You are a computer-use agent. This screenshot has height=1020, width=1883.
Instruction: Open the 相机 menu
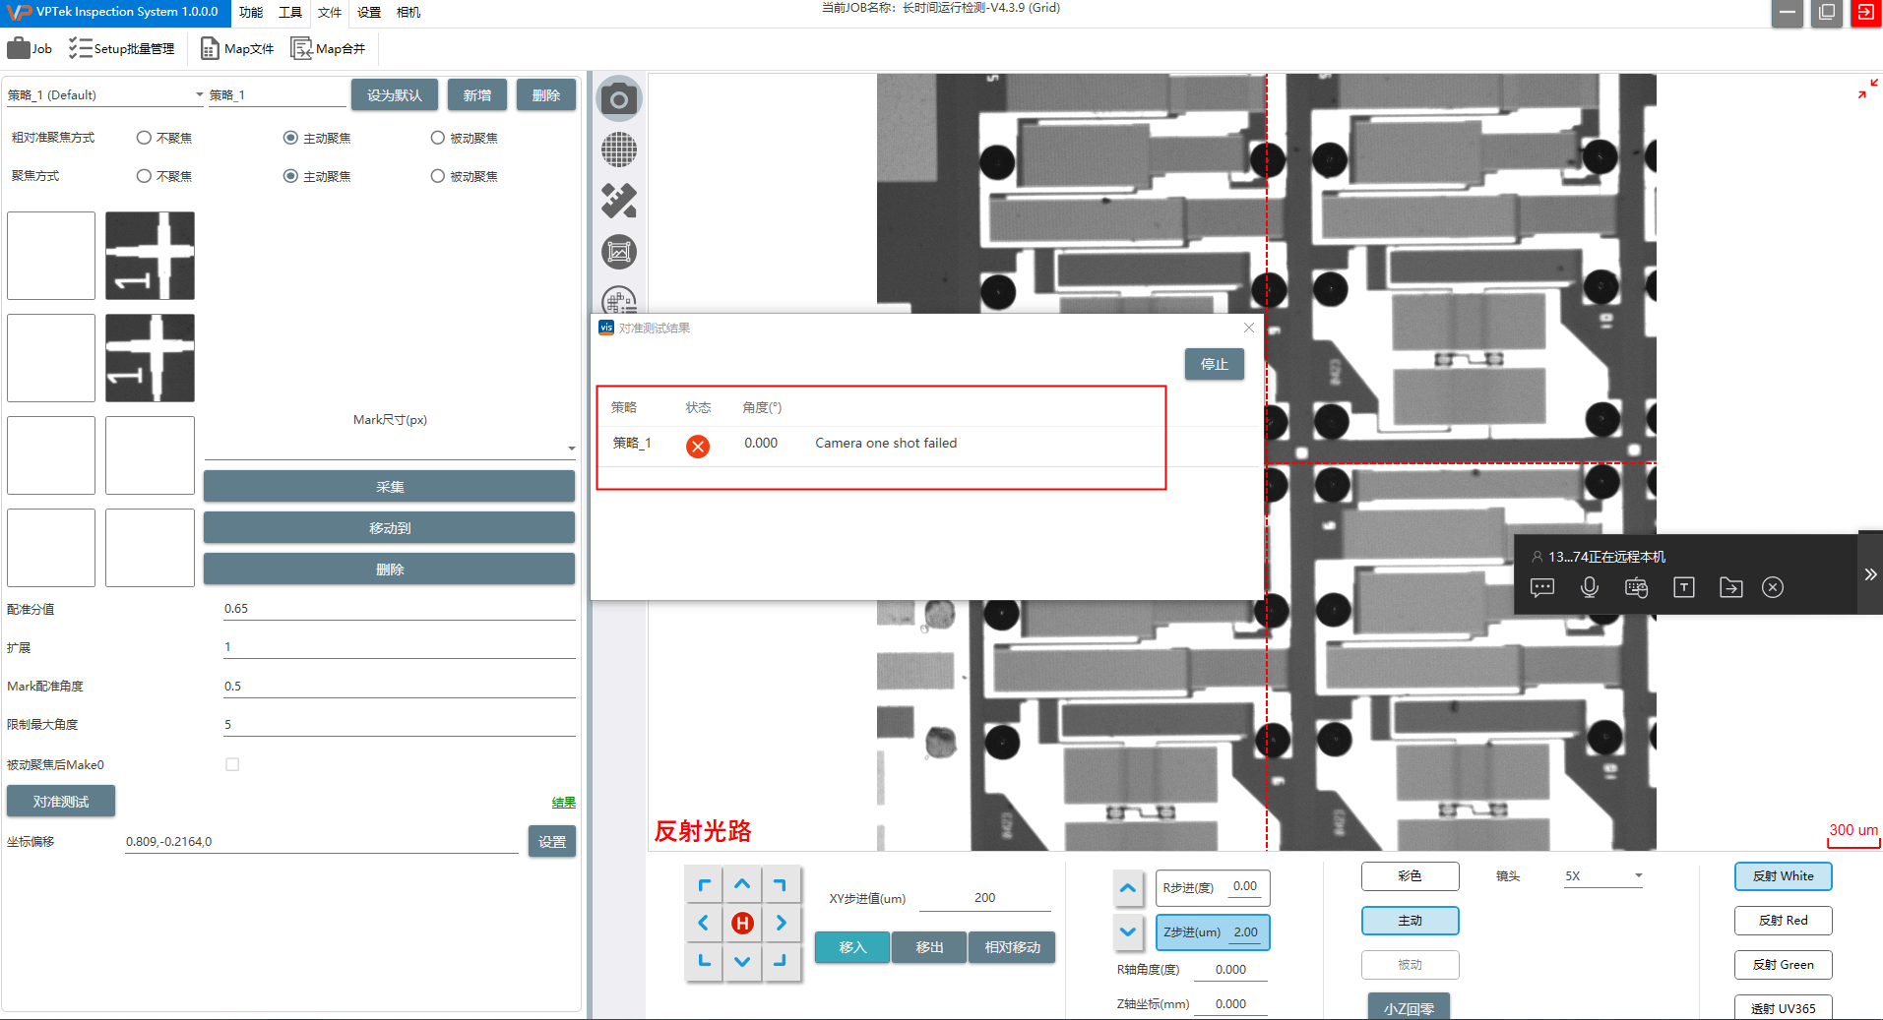click(408, 12)
